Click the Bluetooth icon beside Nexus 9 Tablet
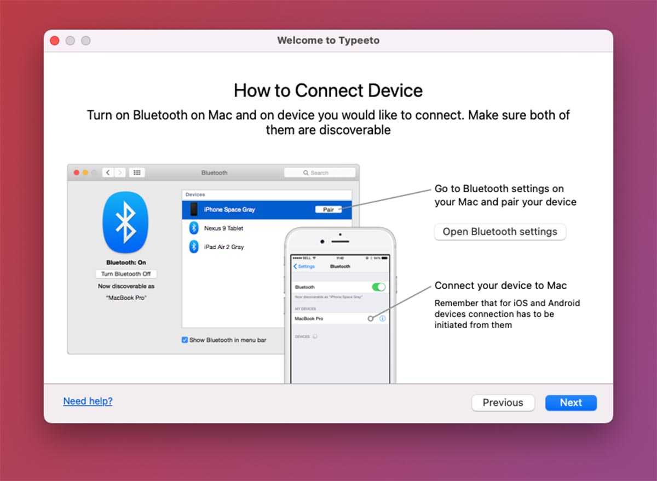This screenshot has height=481, width=657. (x=193, y=228)
